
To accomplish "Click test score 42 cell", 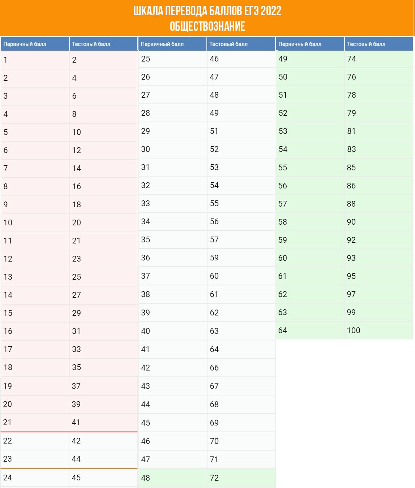I will [x=103, y=441].
